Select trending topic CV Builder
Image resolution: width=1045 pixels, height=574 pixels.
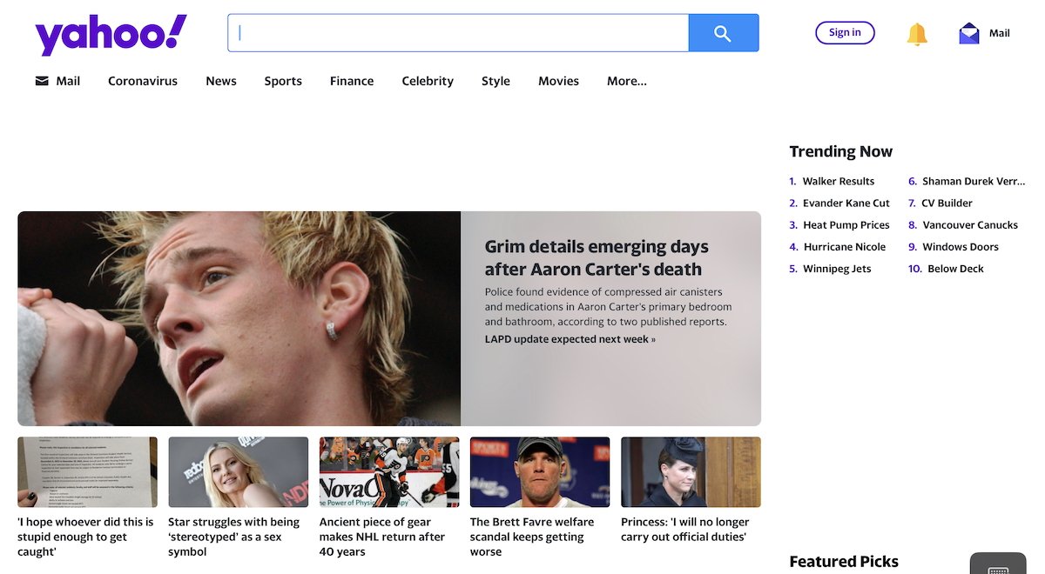(947, 203)
